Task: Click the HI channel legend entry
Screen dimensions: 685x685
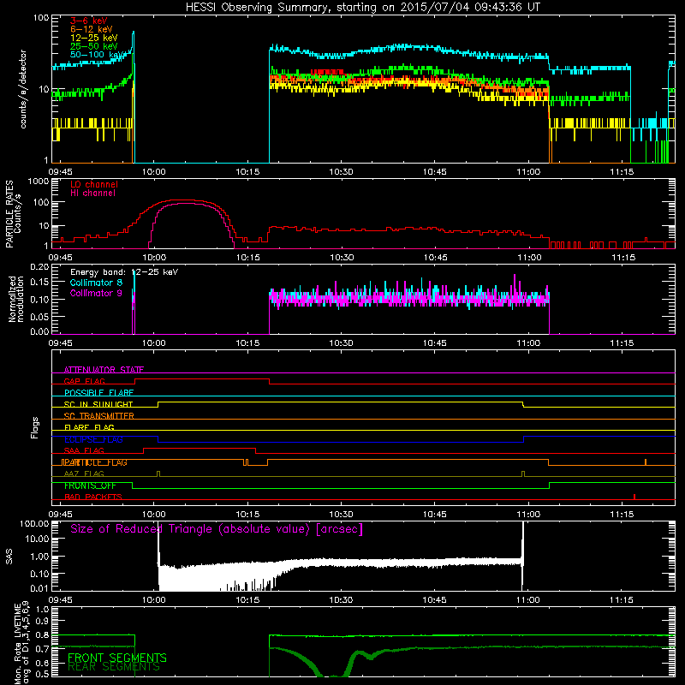Action: pos(92,193)
